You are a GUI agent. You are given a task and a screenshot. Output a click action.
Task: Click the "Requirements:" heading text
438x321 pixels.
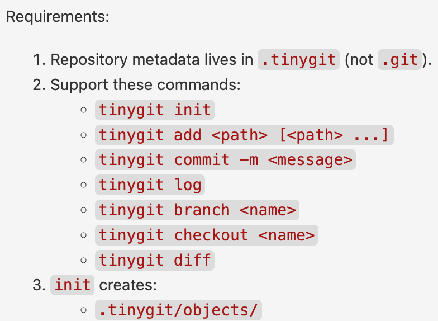pos(57,16)
